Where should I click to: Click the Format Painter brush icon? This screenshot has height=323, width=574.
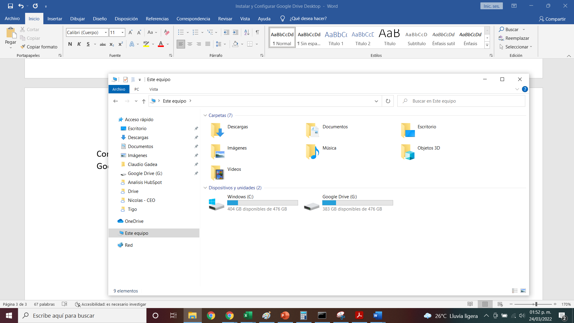point(23,47)
